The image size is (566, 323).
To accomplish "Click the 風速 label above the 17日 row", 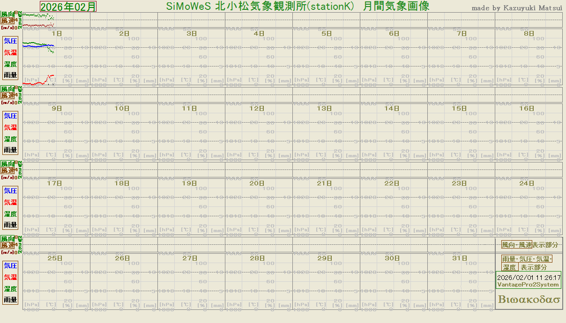I will (x=7, y=171).
